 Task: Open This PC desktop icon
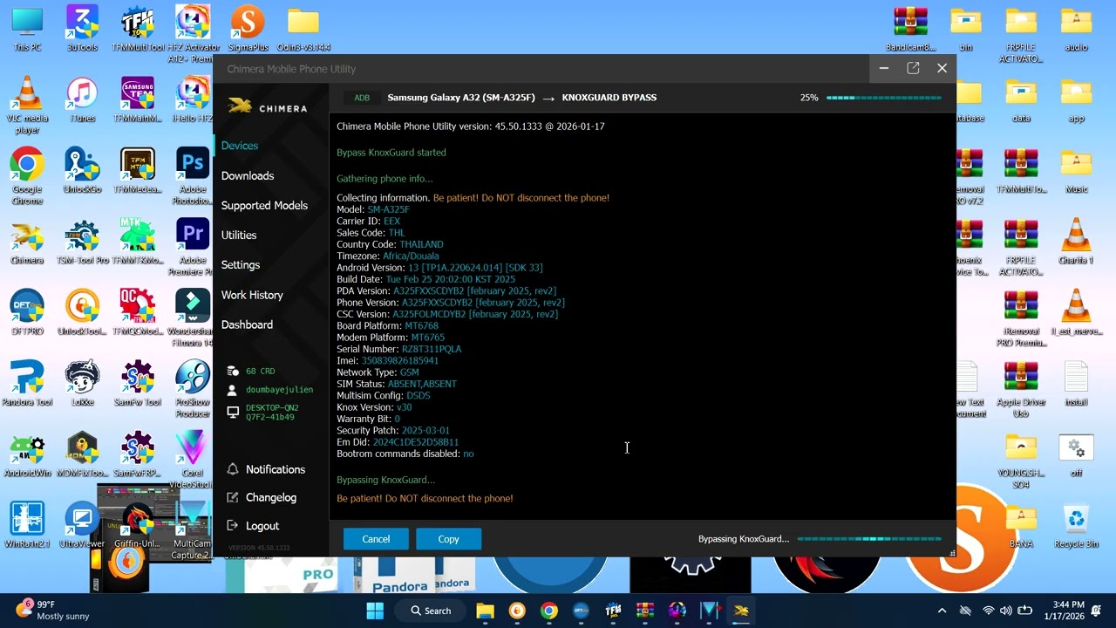27,29
